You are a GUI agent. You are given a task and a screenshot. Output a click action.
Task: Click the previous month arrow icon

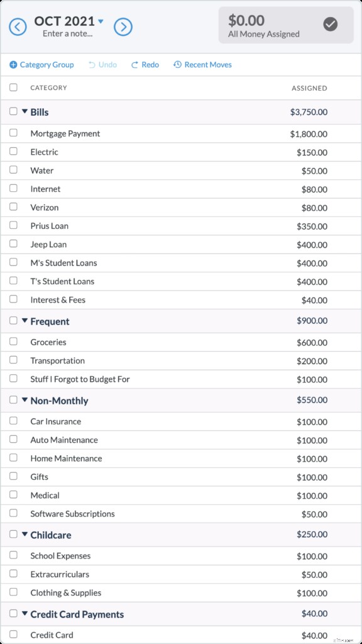18,25
